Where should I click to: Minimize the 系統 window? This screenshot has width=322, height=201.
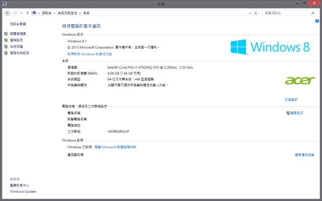(297, 4)
